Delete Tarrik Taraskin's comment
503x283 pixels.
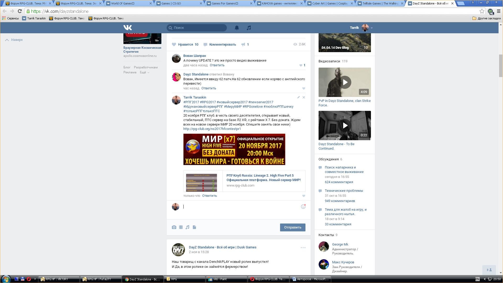tap(304, 97)
